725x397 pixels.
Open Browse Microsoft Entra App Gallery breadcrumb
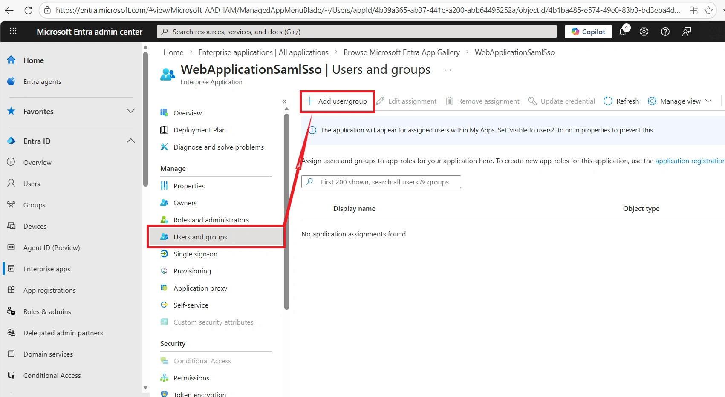(401, 52)
